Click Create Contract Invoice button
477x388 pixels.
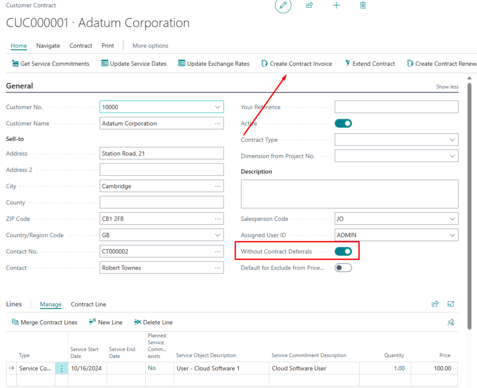tap(297, 64)
